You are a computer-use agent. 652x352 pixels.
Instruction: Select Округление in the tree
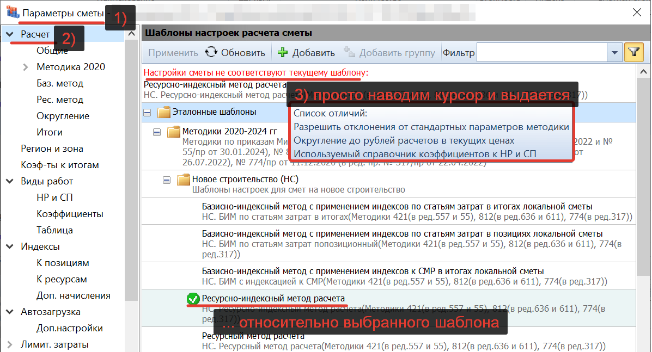click(63, 116)
